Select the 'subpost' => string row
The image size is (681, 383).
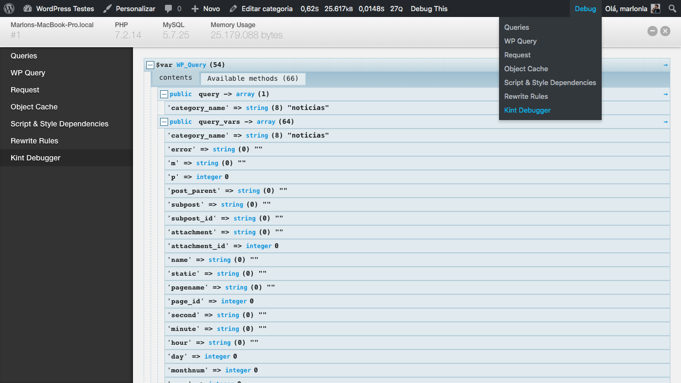pyautogui.click(x=418, y=205)
